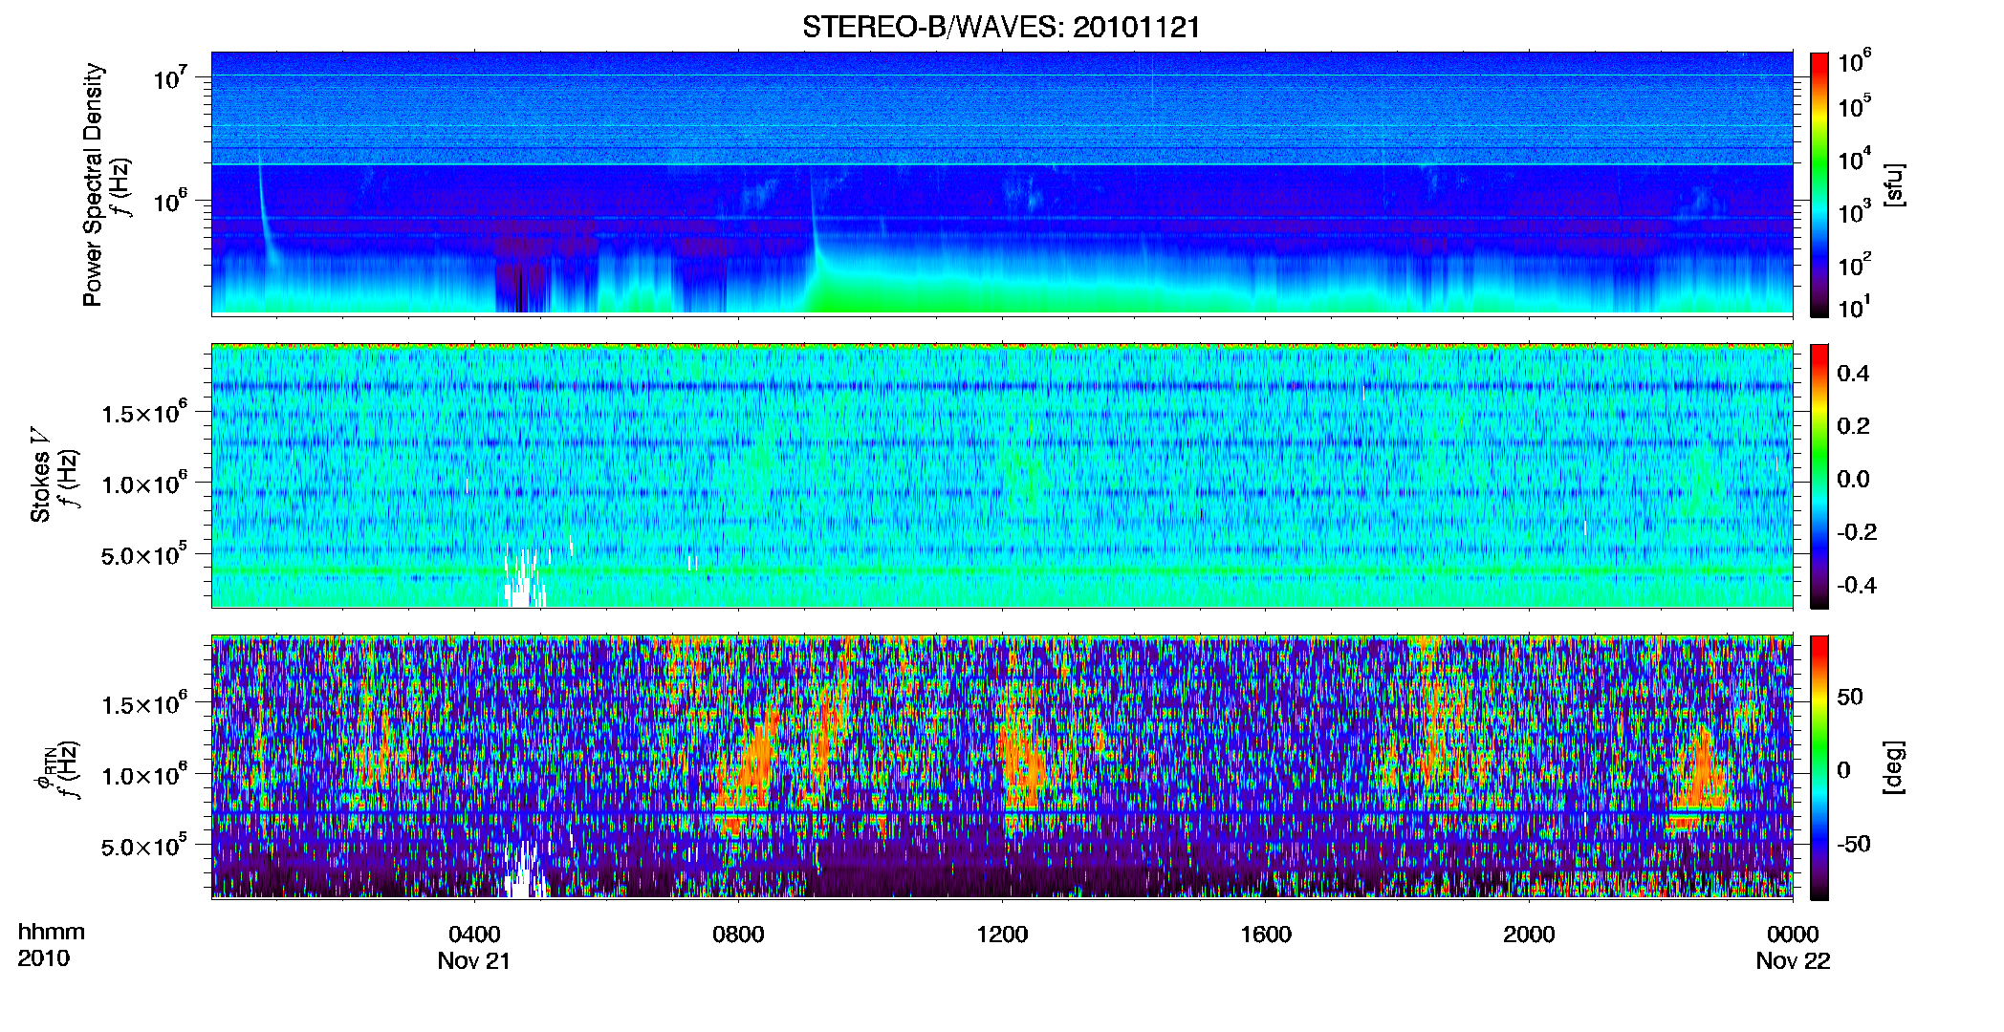Select the 2000 time tick label
2004x1032 pixels.
tap(1529, 934)
